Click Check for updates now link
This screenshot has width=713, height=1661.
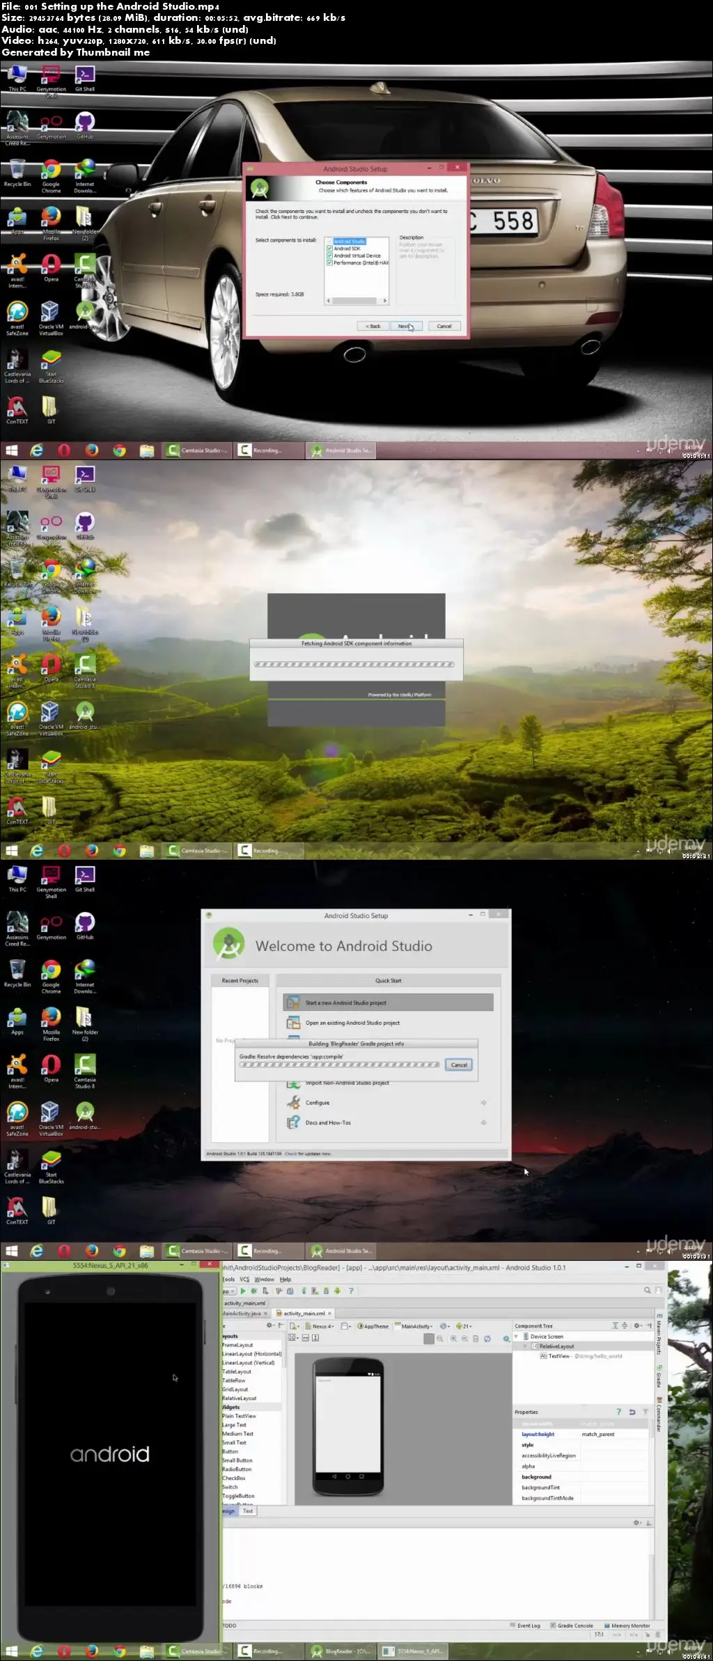308,1154
